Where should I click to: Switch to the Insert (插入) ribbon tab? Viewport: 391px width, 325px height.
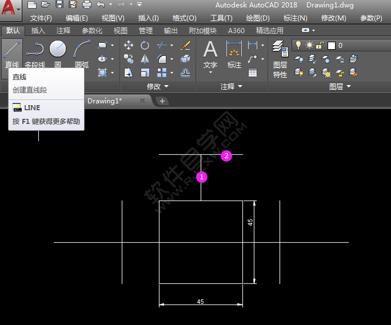38,31
